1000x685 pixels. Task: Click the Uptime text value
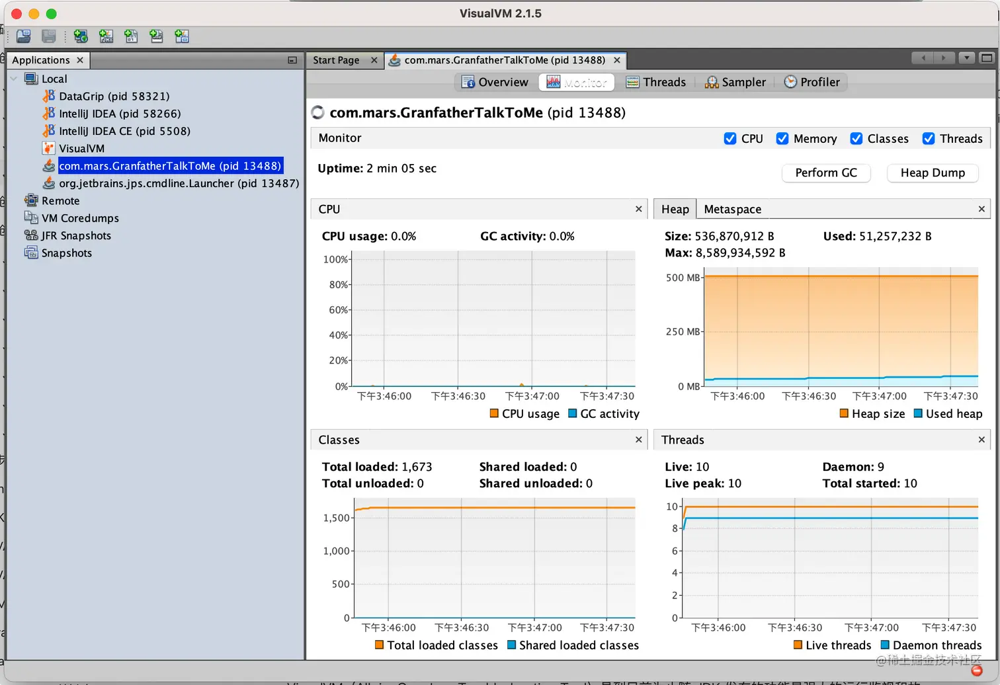[x=401, y=168]
